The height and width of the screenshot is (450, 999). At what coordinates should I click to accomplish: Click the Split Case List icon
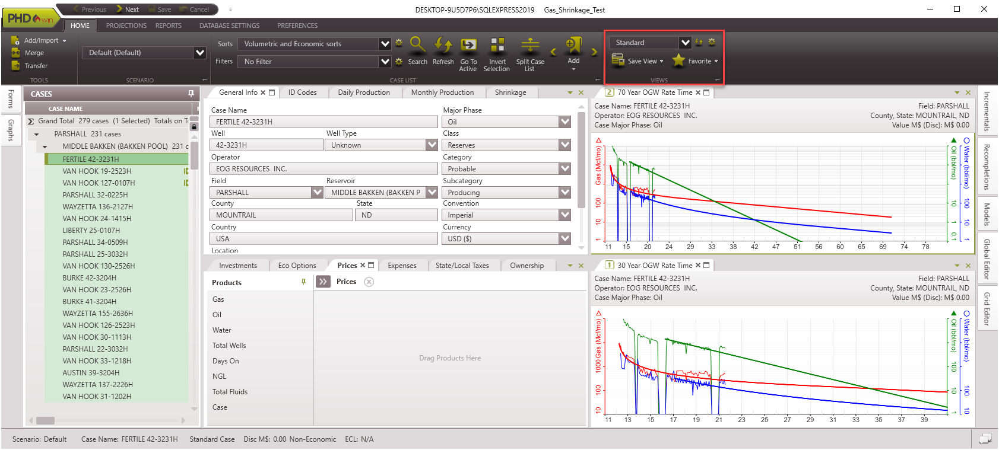pyautogui.click(x=529, y=46)
